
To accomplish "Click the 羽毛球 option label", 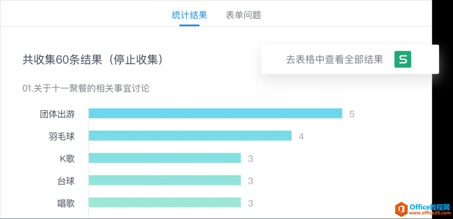I will pyautogui.click(x=61, y=136).
